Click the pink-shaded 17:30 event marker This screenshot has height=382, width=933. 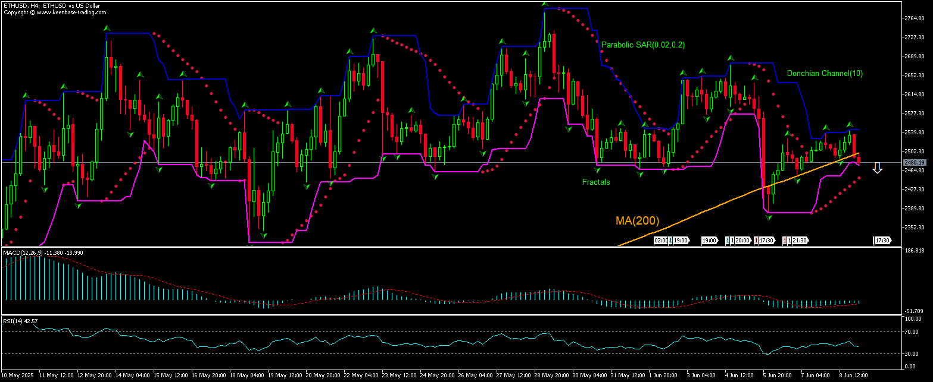[757, 241]
